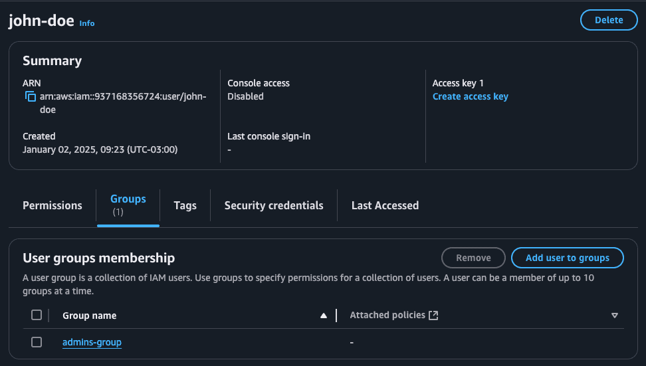Click Remove in User groups membership
The width and height of the screenshot is (646, 366).
[x=473, y=258]
